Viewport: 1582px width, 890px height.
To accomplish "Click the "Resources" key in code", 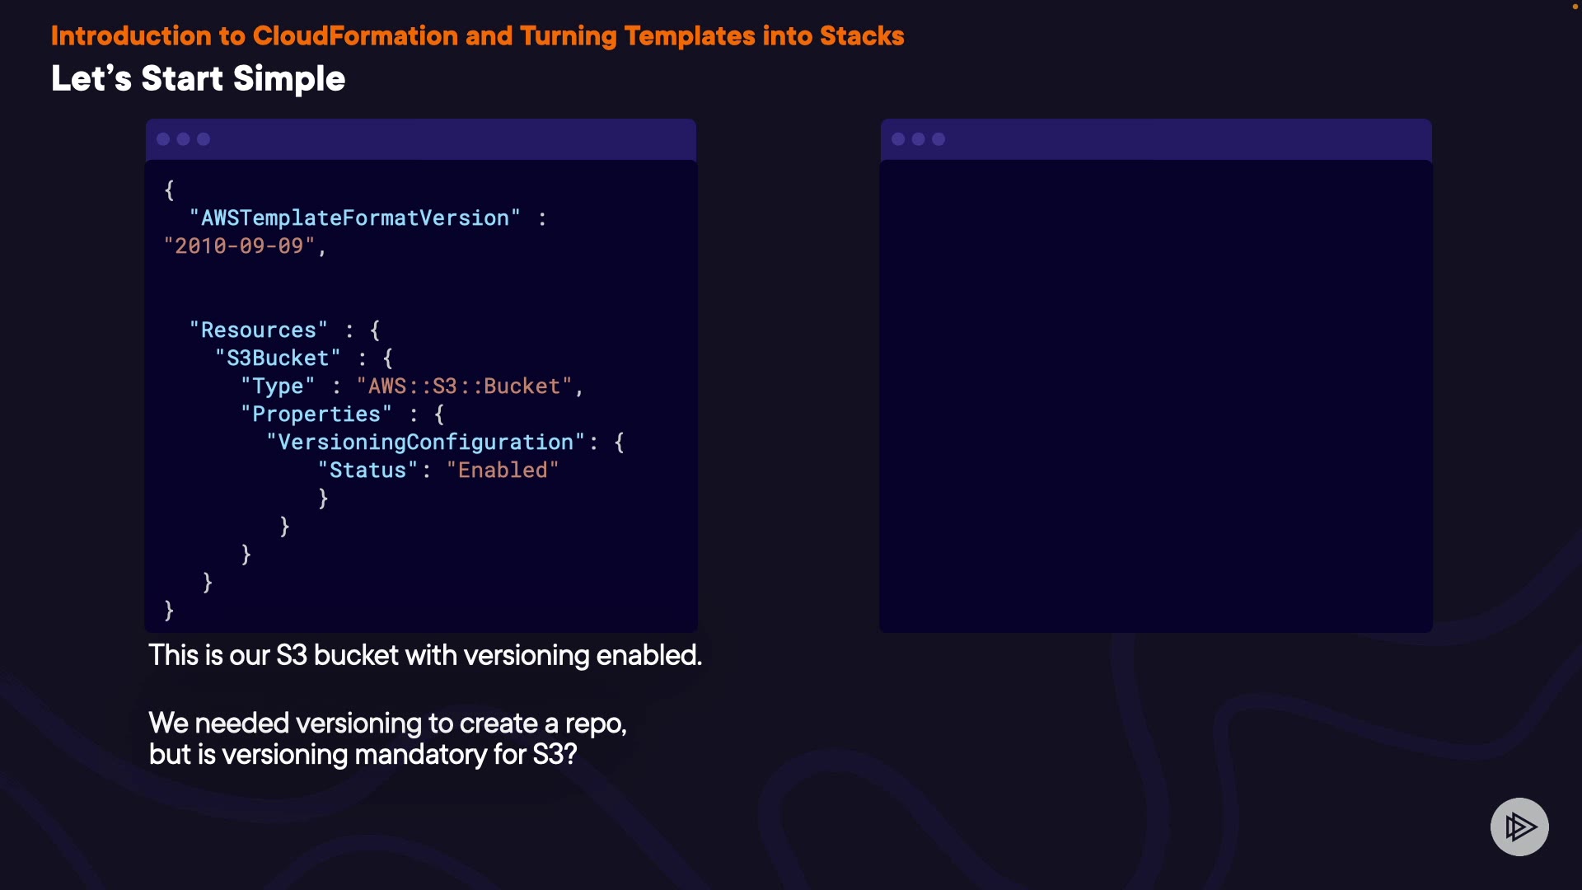I will (x=258, y=330).
